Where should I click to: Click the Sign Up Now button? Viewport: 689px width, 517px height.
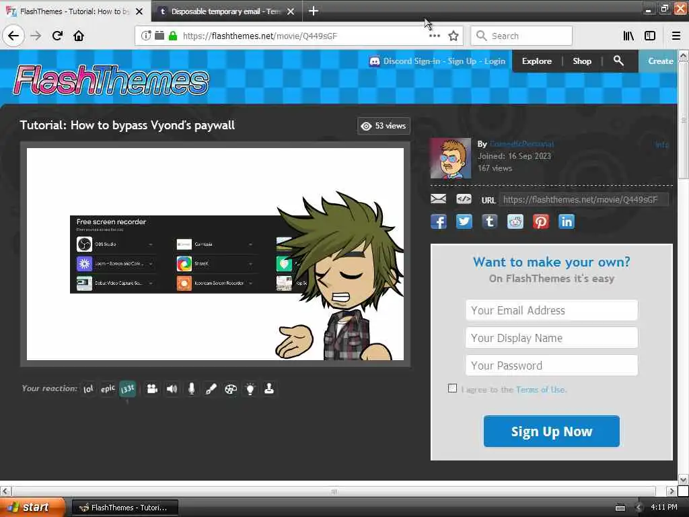[552, 432]
